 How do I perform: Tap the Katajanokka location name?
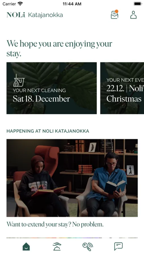coord(45,15)
